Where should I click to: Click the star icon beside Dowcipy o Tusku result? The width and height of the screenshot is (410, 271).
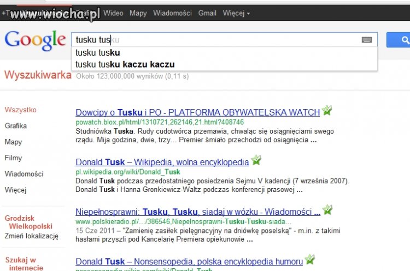pos(327,110)
